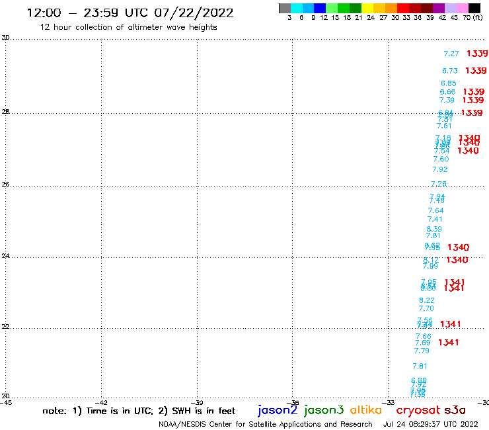Click the wave height value 7.60
Image resolution: width=489 pixels, height=430 pixels.
click(x=441, y=159)
